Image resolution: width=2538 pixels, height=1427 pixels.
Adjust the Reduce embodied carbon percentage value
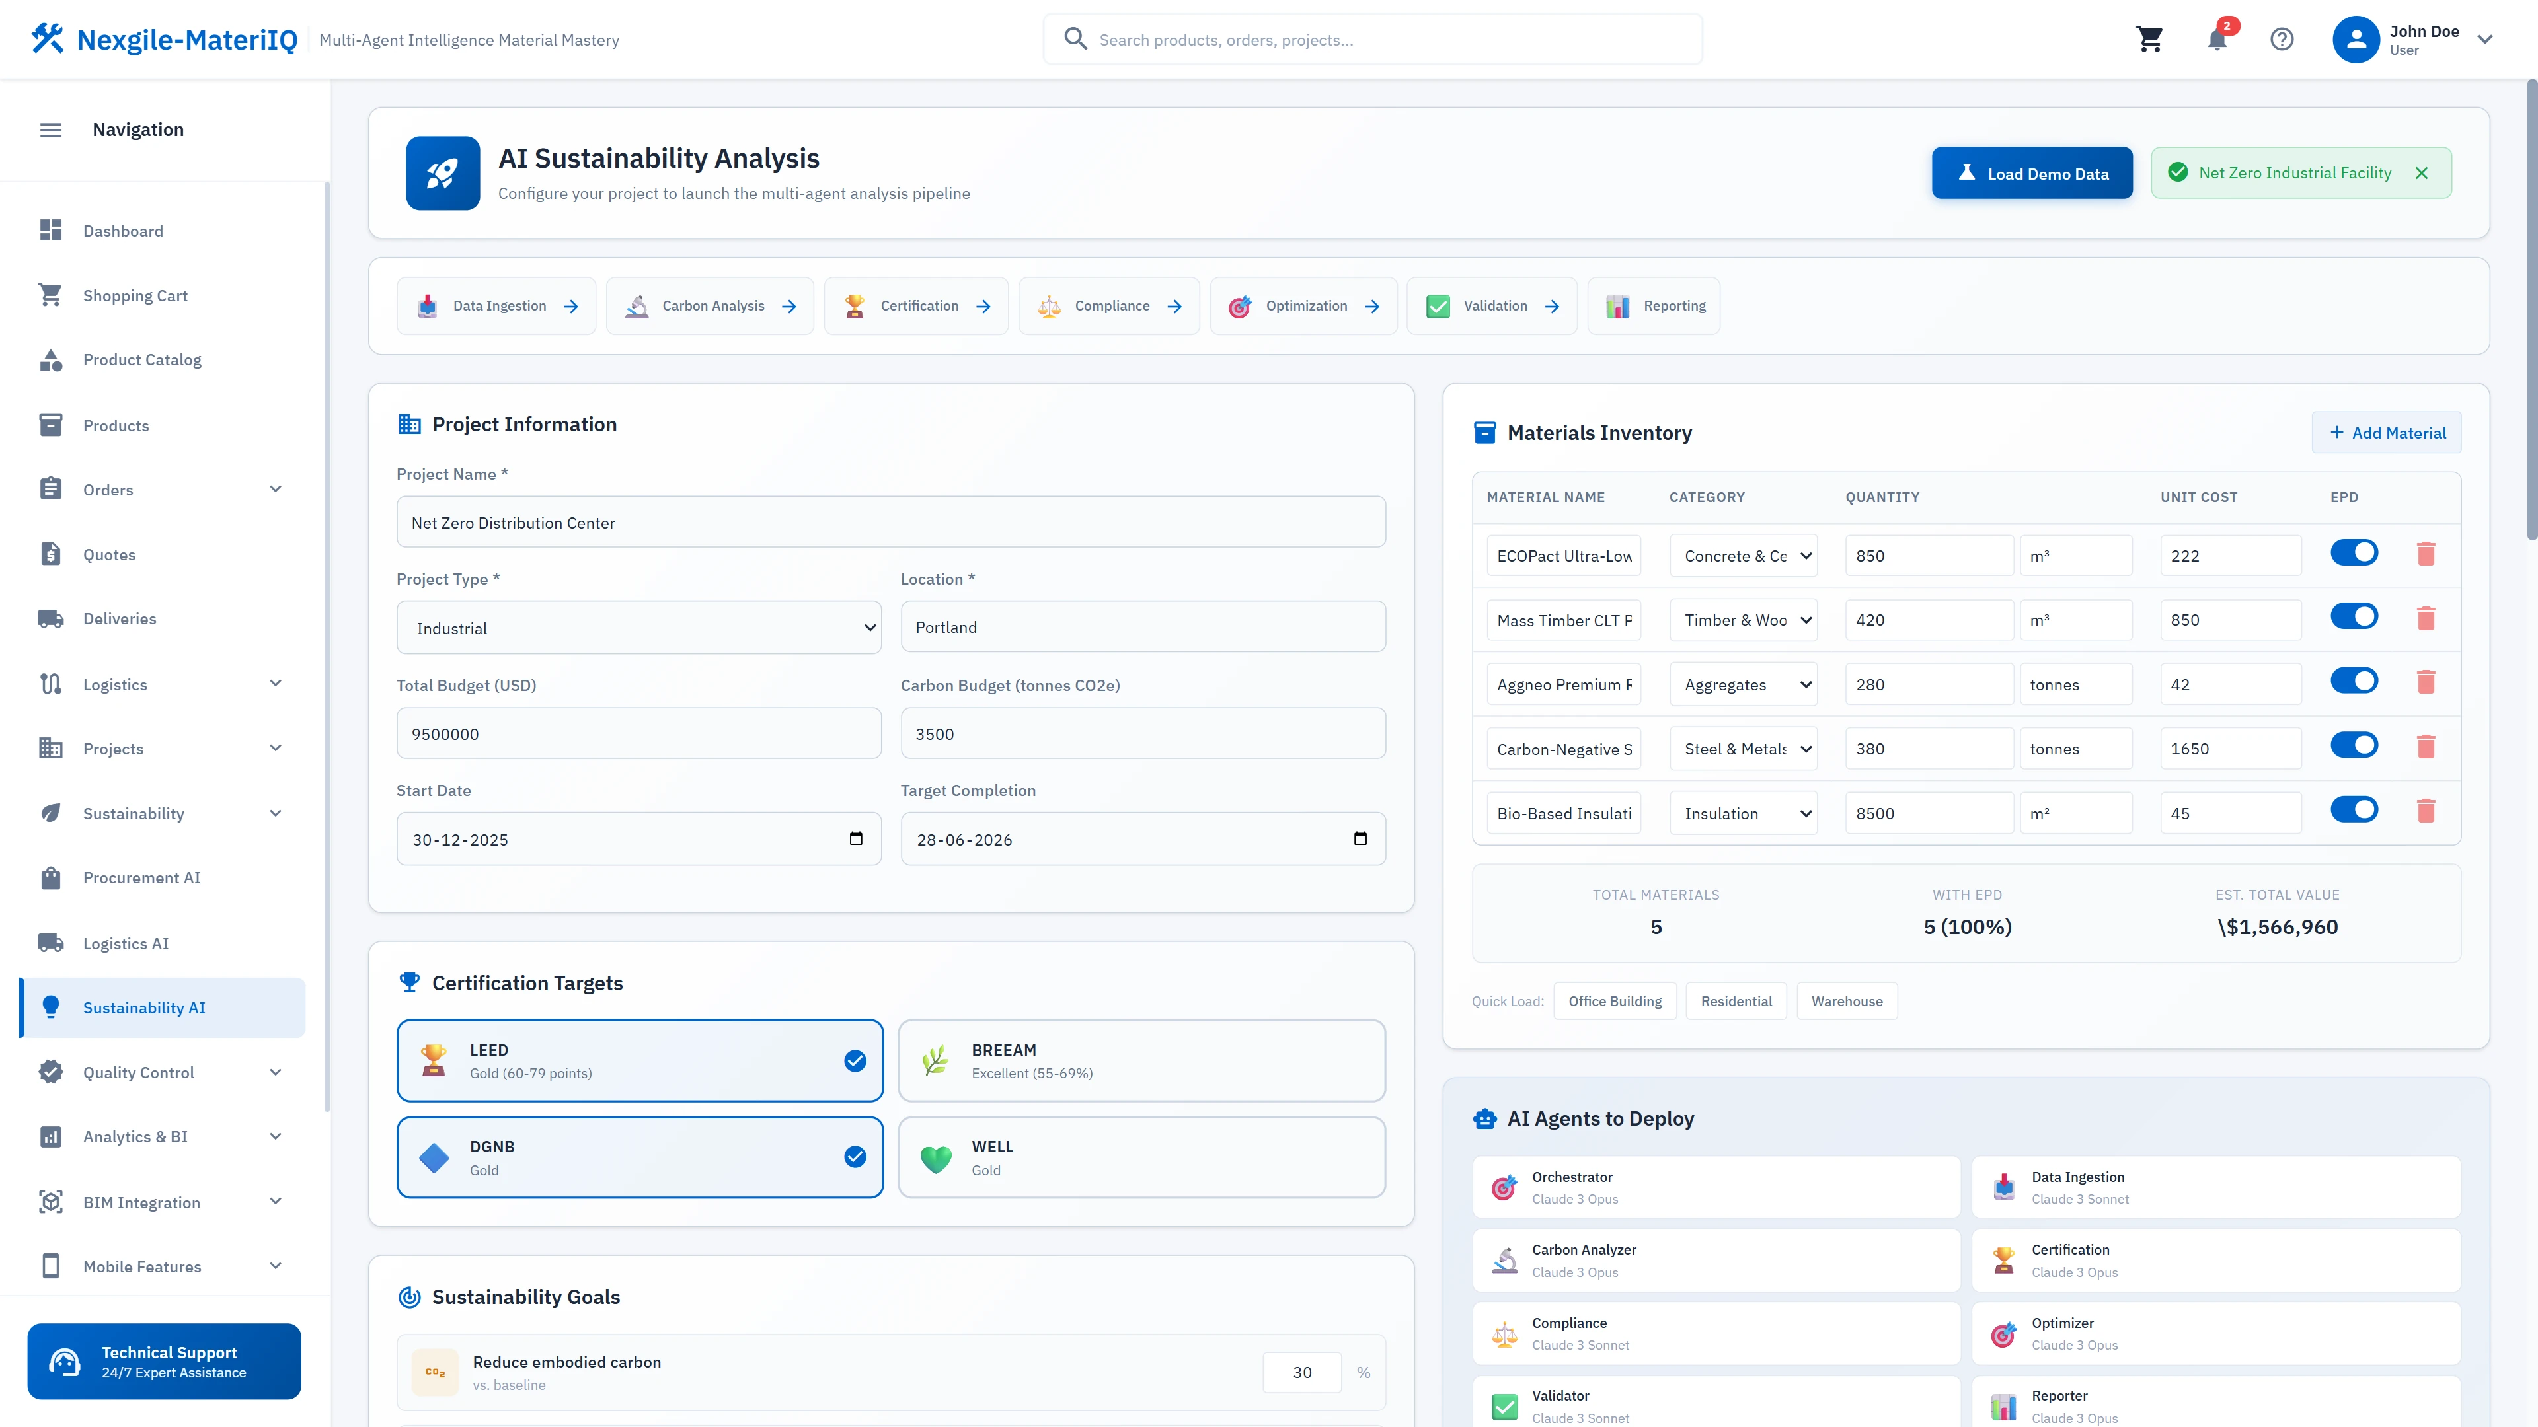[x=1301, y=1372]
